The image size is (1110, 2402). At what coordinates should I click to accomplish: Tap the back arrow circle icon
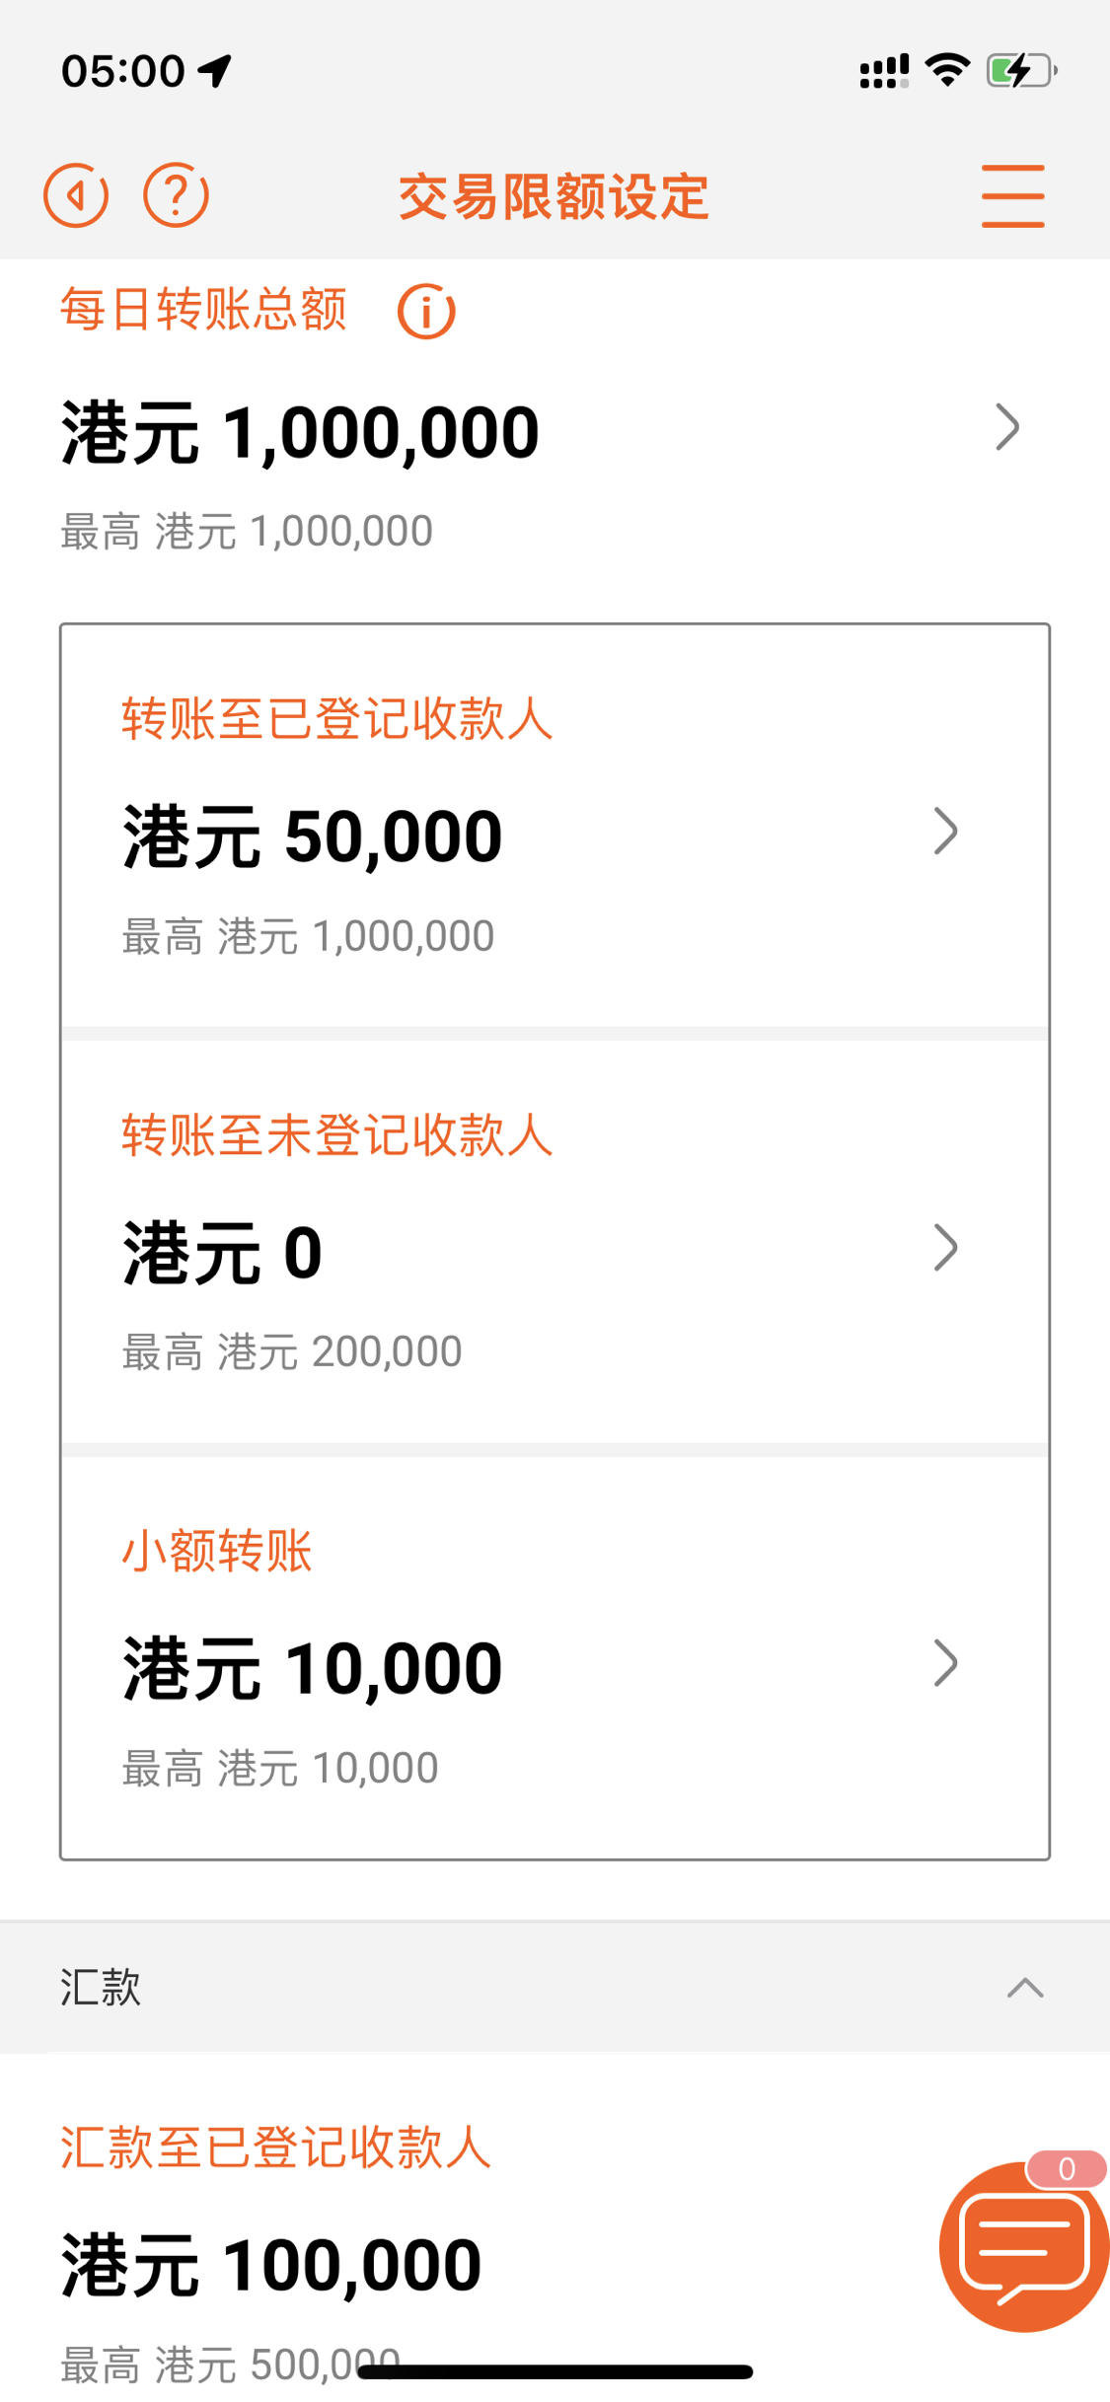pyautogui.click(x=76, y=195)
